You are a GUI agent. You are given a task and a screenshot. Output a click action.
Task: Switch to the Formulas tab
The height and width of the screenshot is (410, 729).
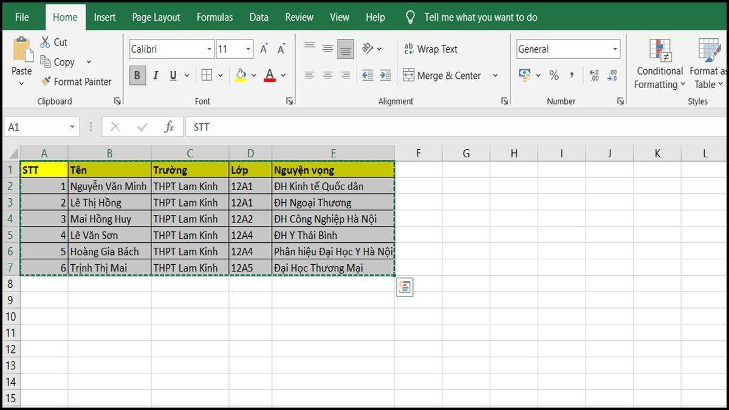tap(214, 17)
